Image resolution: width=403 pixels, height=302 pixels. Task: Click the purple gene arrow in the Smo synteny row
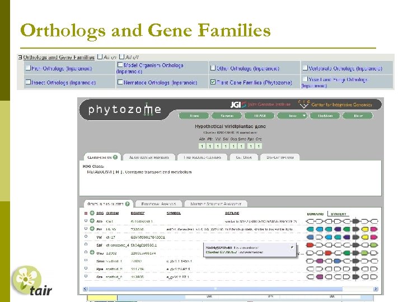[319, 261]
